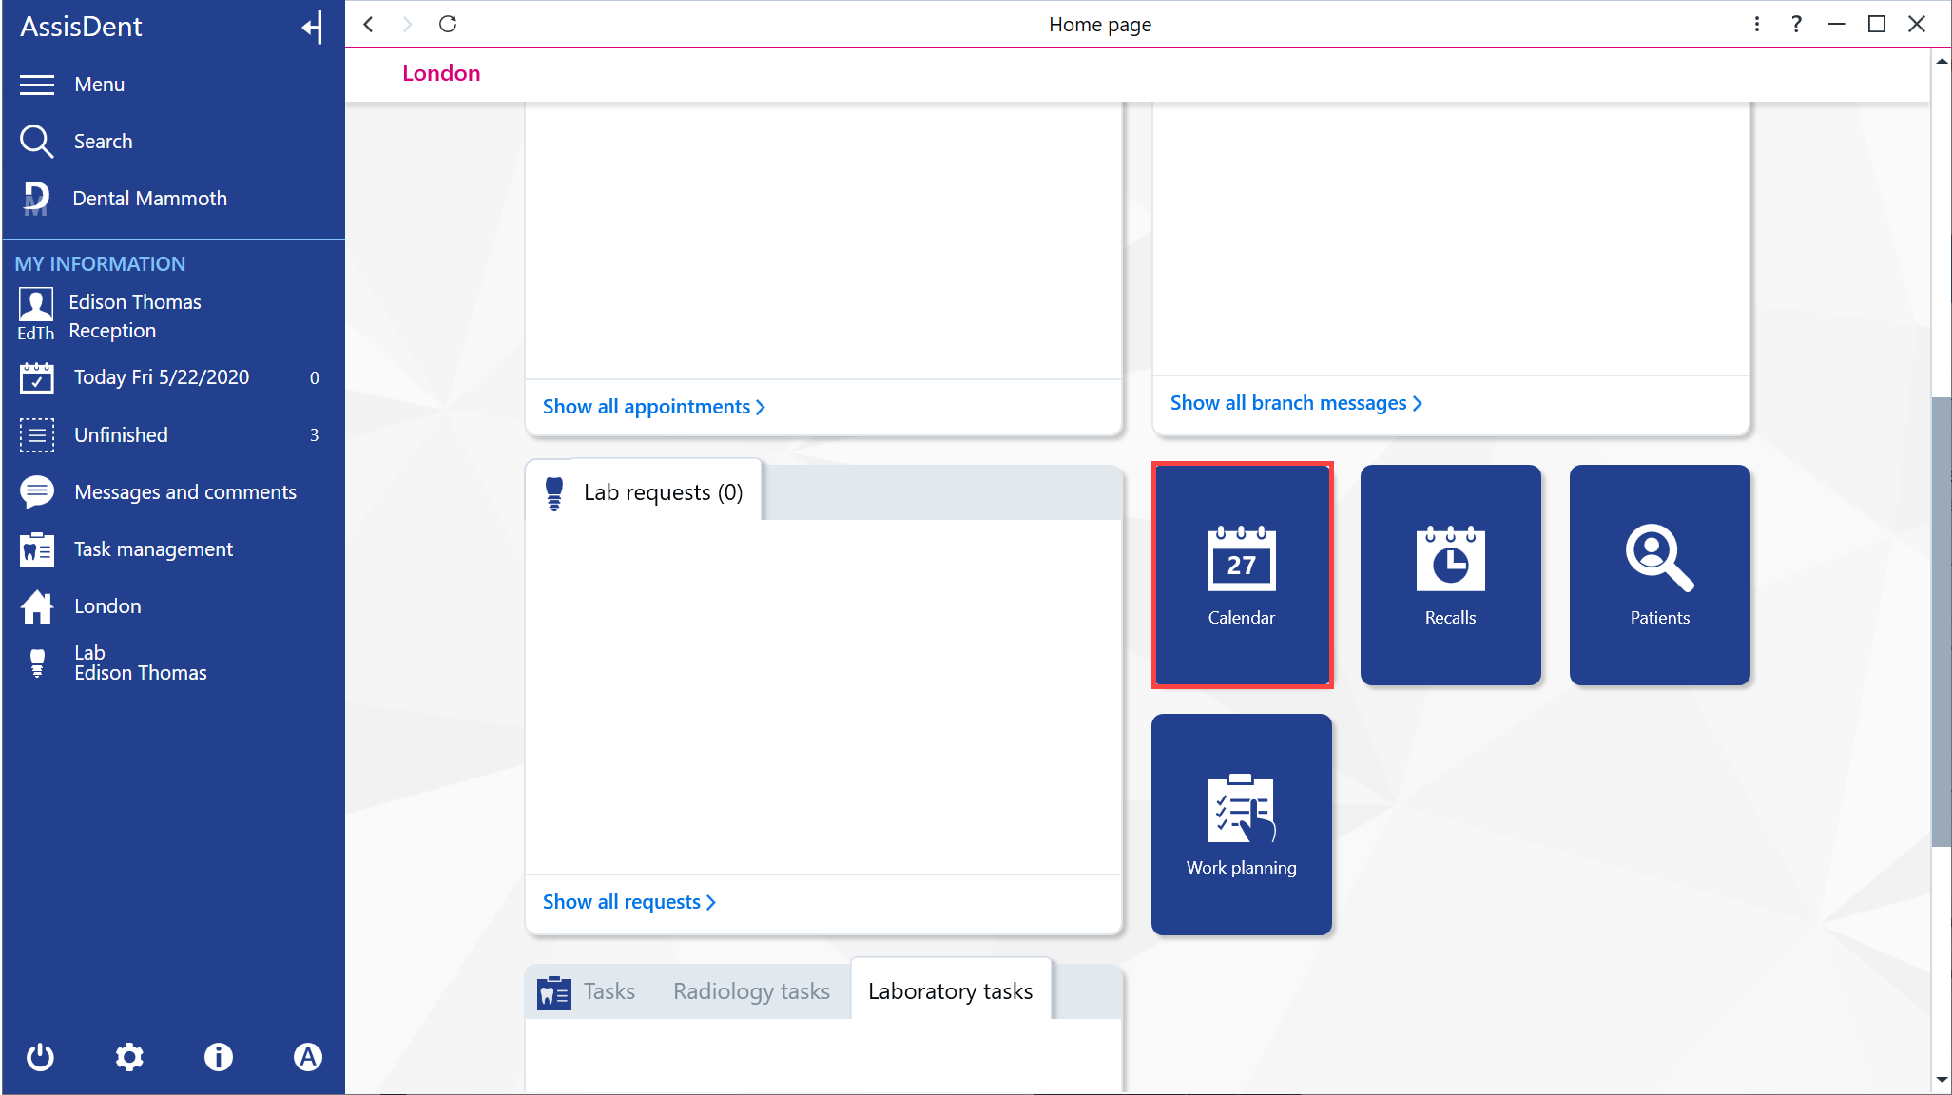1952x1095 pixels.
Task: Open the hamburger Menu
Action: (x=72, y=85)
